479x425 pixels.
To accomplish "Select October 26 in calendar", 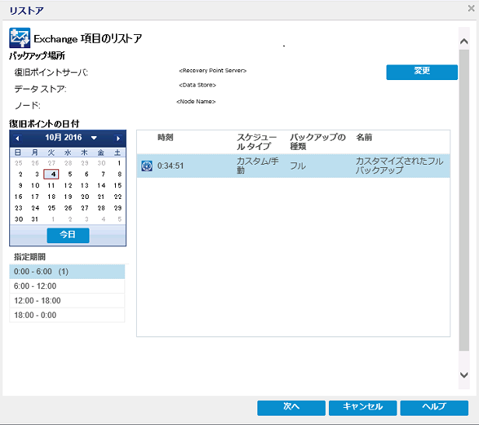I will (x=68, y=208).
